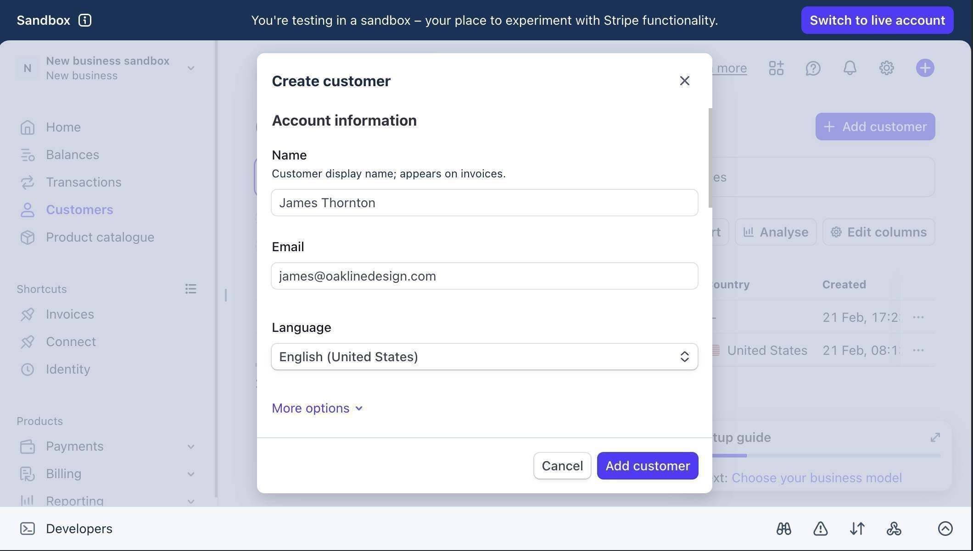973x551 pixels.
Task: Open the Product catalogue page
Action: (100, 237)
